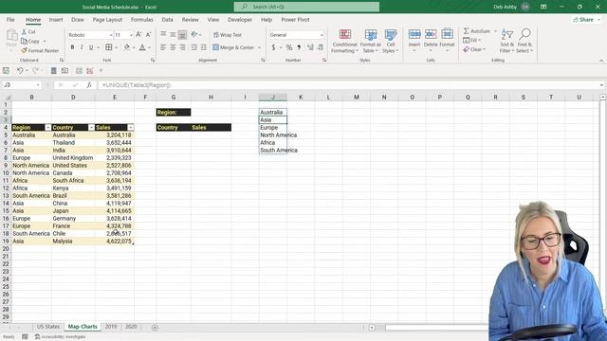Expand the Merge & Center options arrow
Screen dimensions: 607x341
(259, 47)
